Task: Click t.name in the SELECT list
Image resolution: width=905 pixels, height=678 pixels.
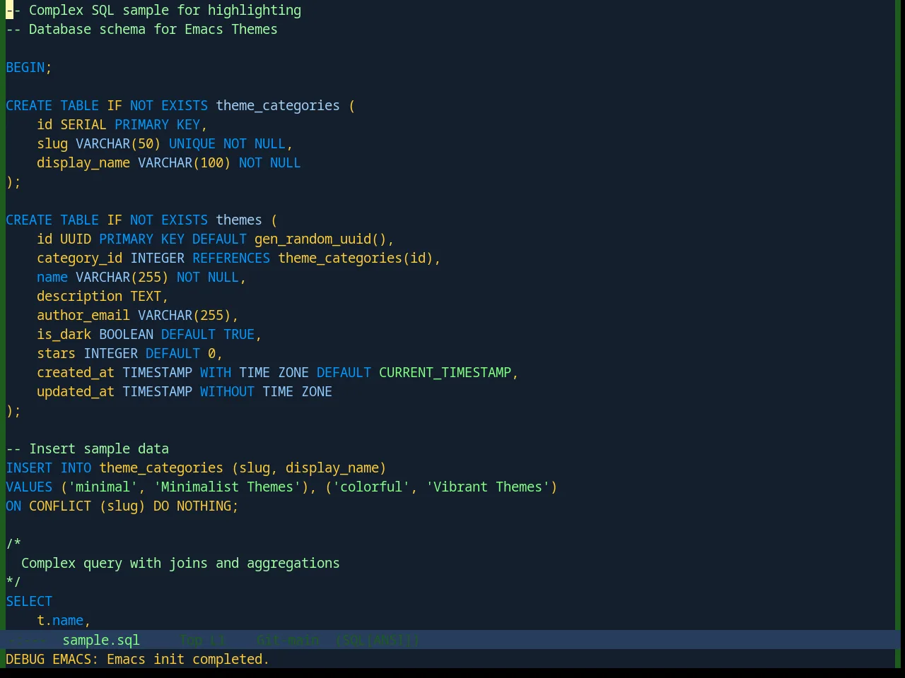Action: [x=60, y=621]
